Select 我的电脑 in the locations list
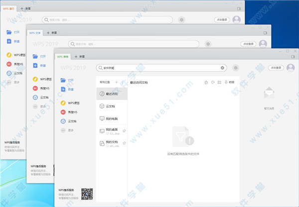This screenshot has width=299, height=207. [x=112, y=119]
